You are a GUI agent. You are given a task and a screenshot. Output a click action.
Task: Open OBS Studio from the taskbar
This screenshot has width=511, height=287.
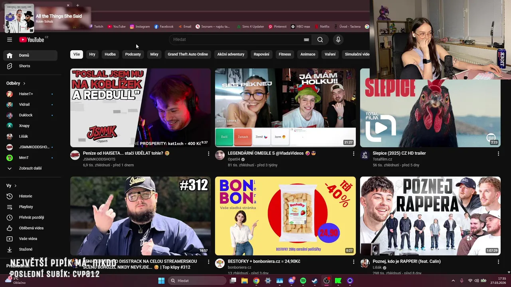(x=327, y=281)
